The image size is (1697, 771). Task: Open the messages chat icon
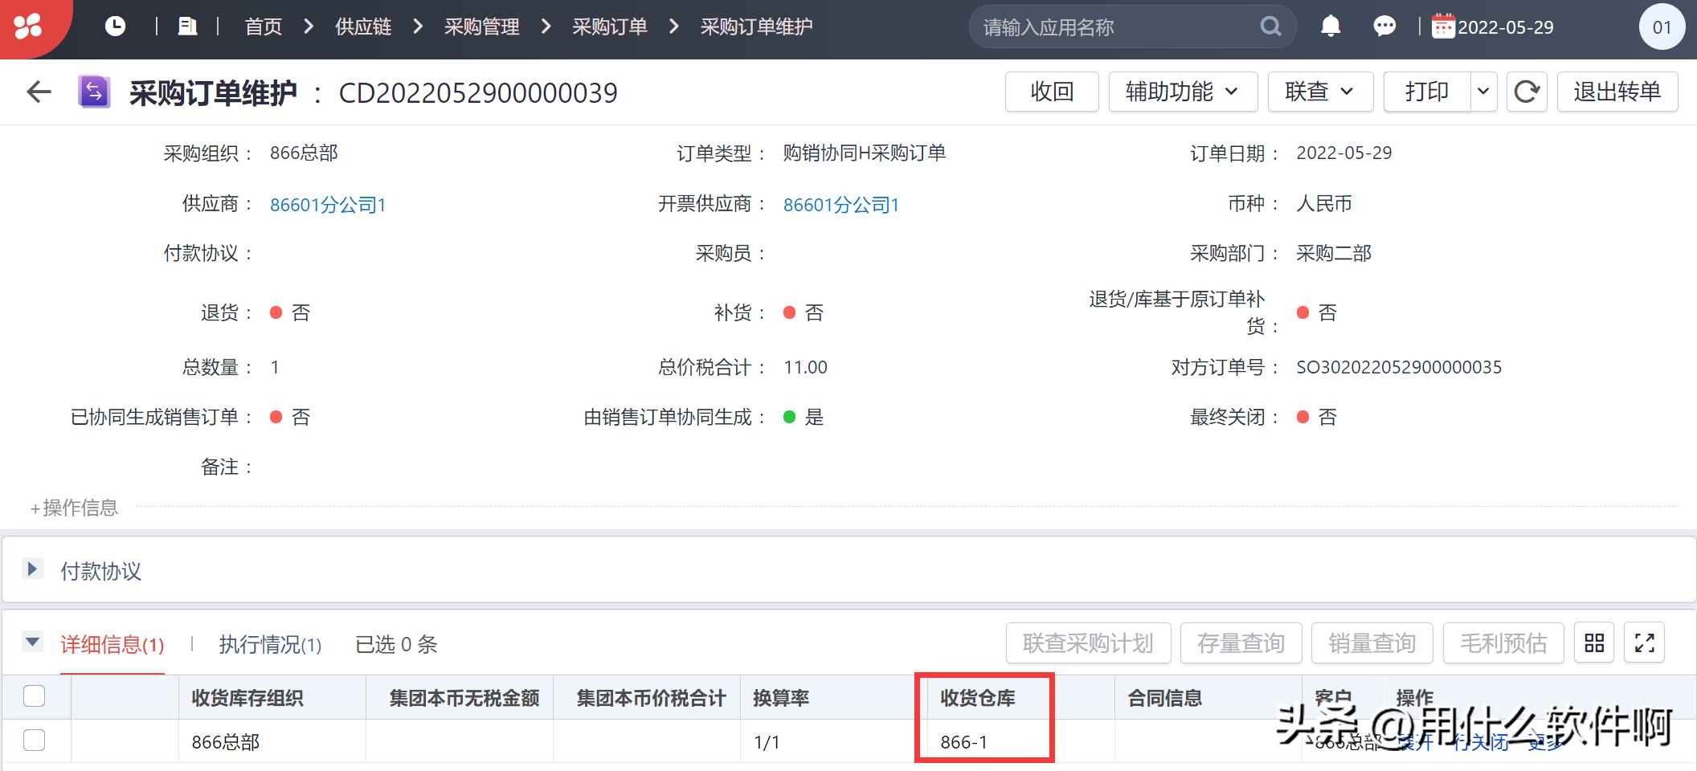point(1385,26)
